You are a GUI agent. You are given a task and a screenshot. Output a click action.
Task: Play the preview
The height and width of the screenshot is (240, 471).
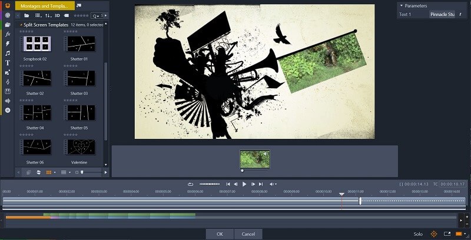coord(244,184)
